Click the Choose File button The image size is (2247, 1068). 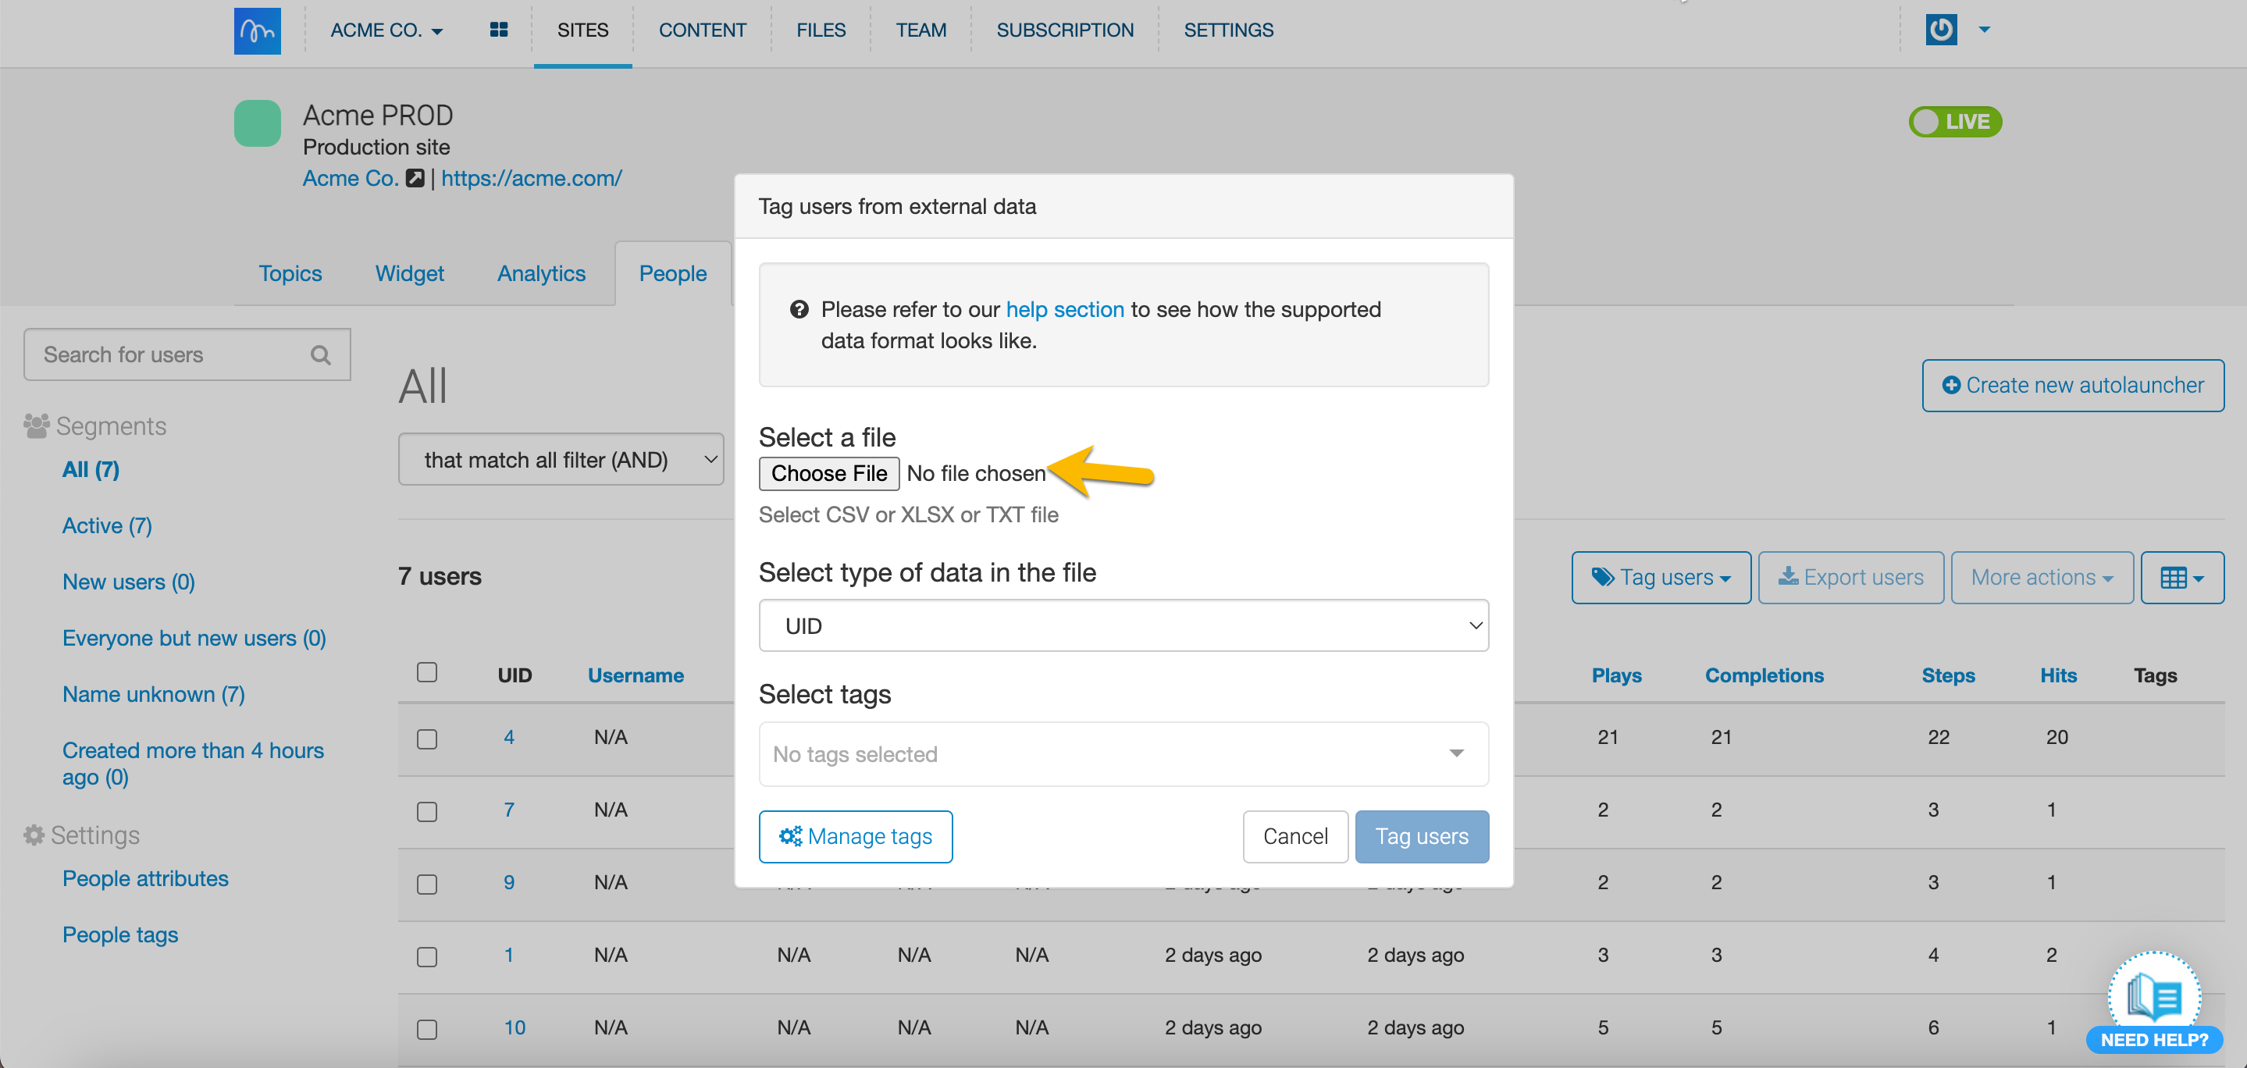coord(828,474)
